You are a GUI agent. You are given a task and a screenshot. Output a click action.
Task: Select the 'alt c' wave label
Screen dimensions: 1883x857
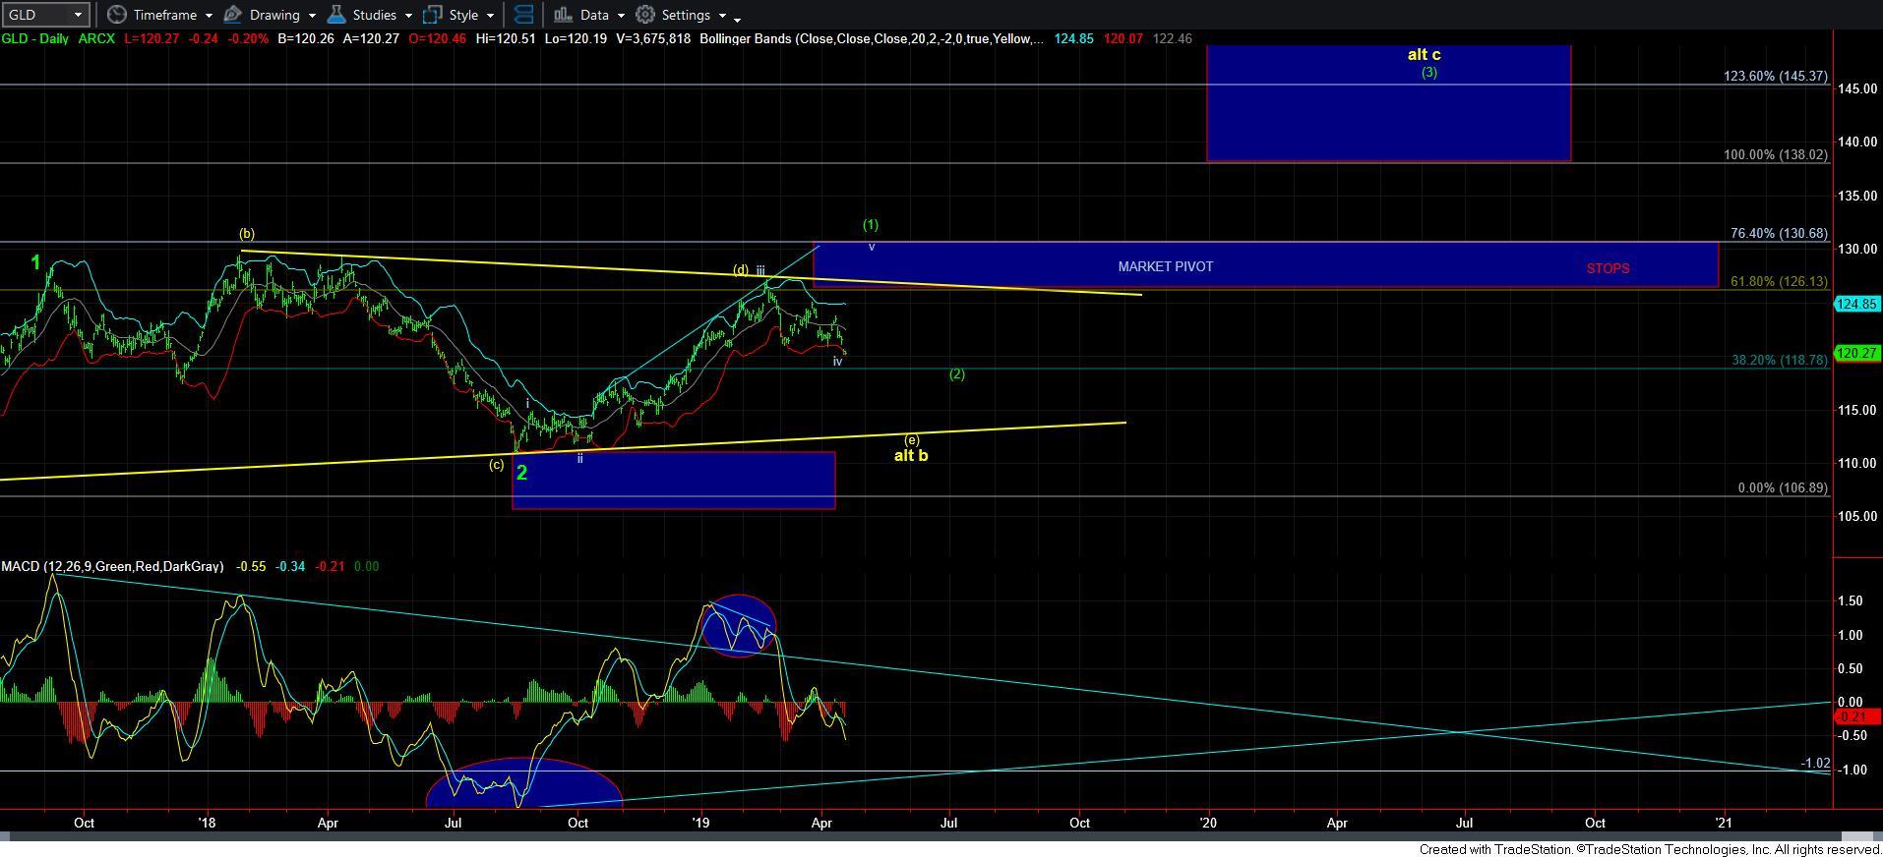(1424, 55)
